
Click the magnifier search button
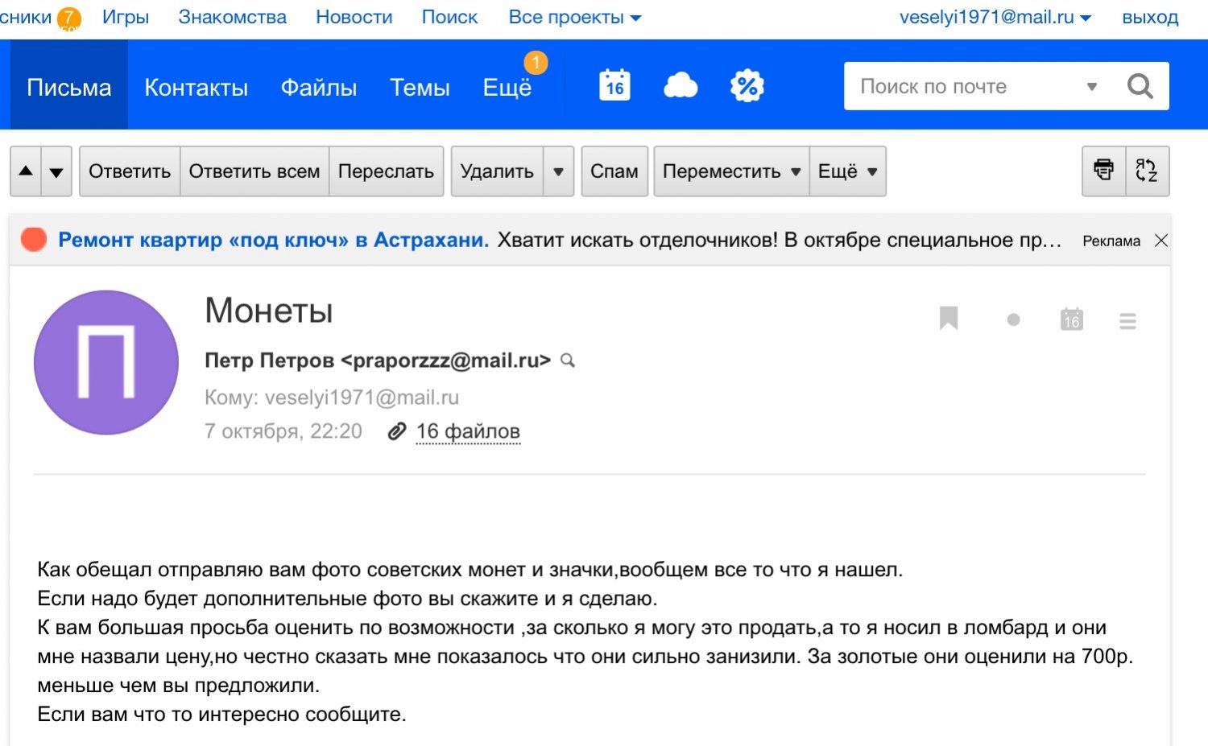pyautogui.click(x=1140, y=86)
